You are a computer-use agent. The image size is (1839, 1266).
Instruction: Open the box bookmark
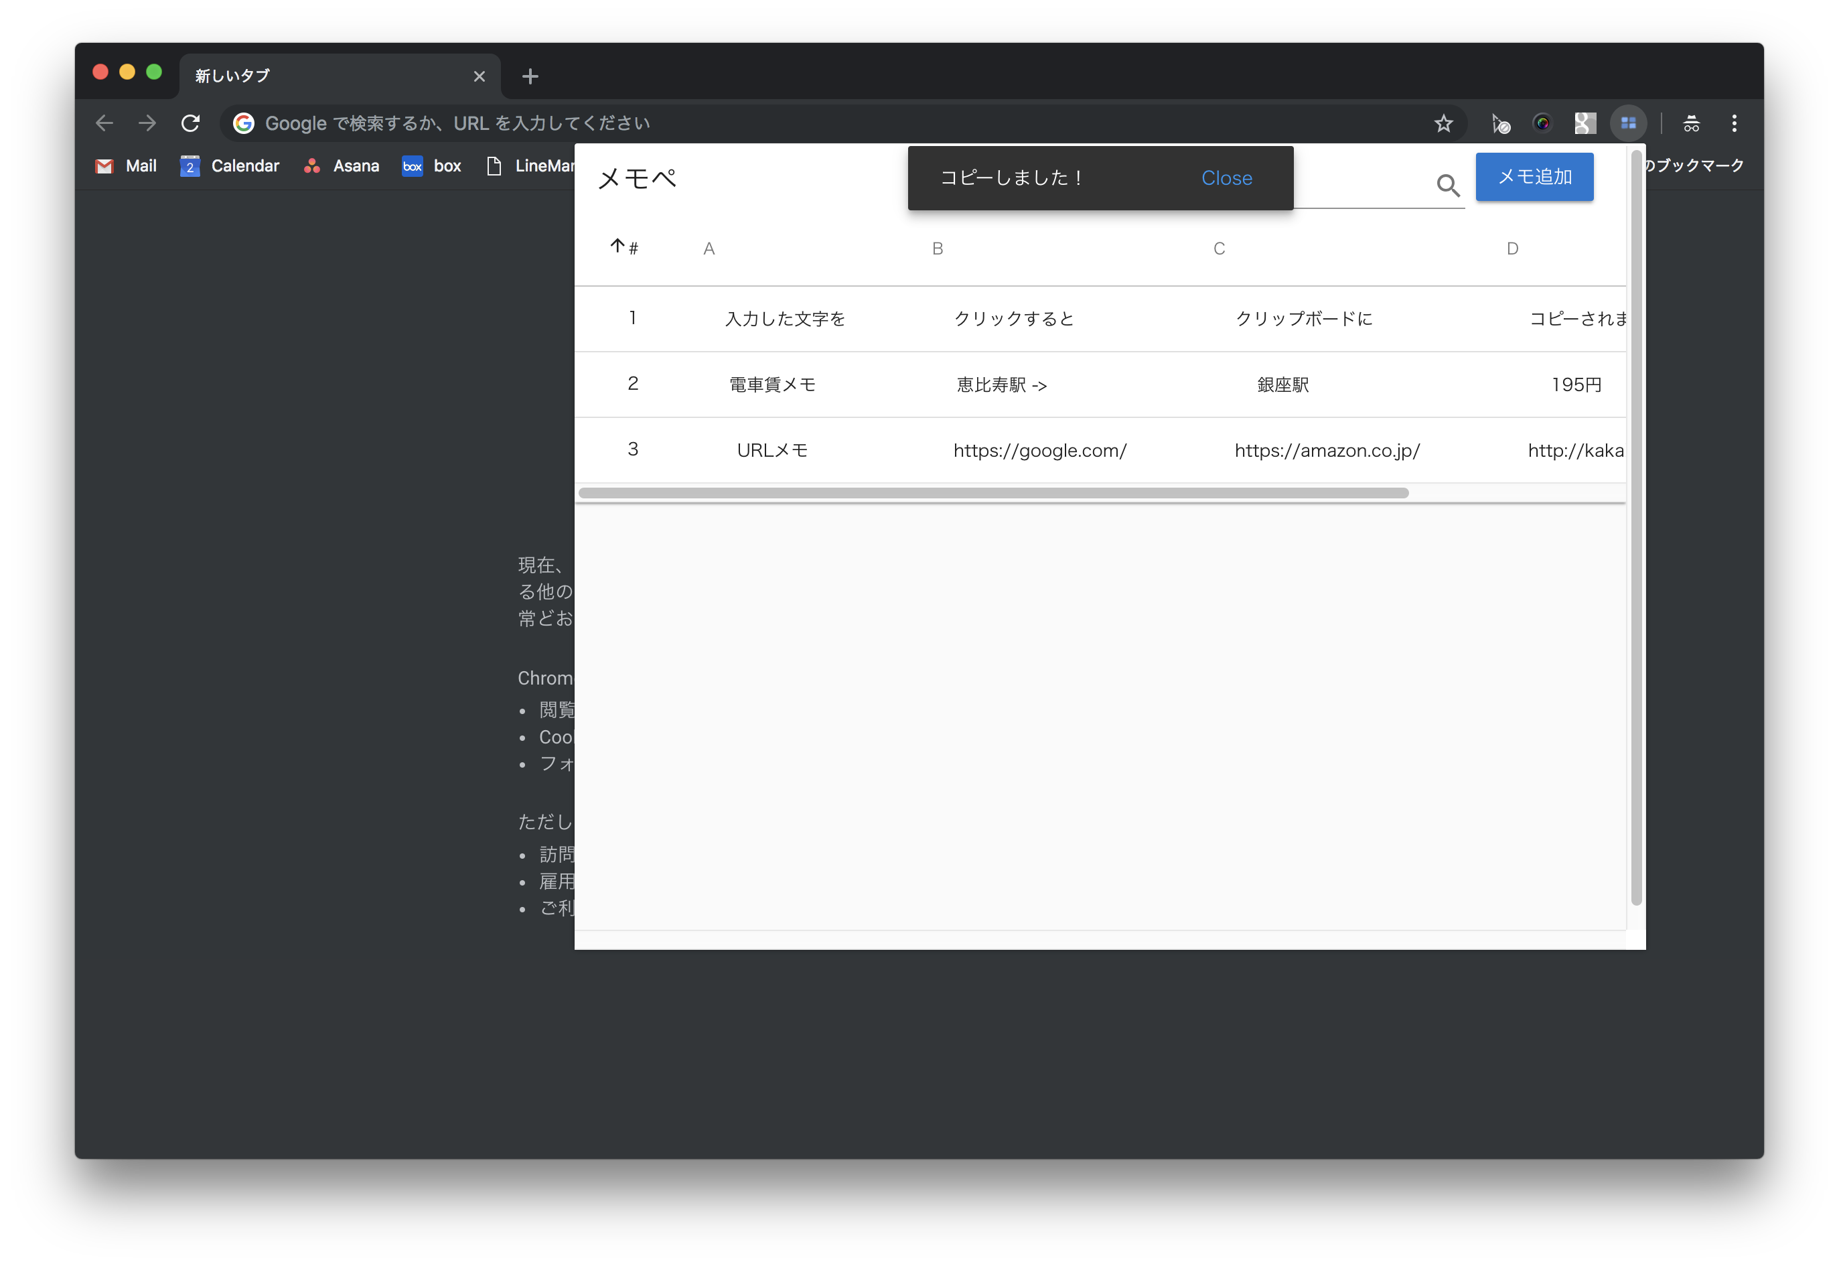coord(432,166)
